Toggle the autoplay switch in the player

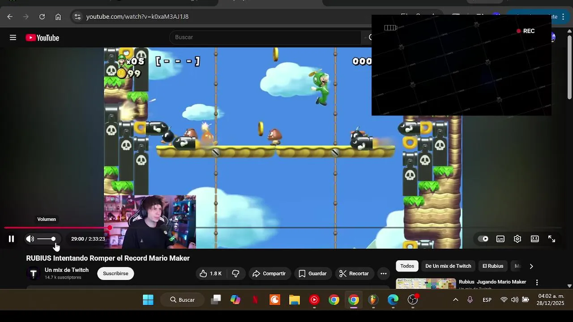coord(483,239)
